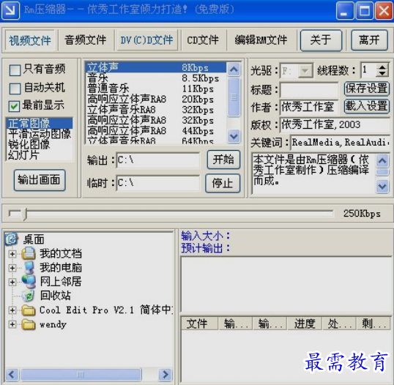394x385 pixels.
Task: Click the 输出画面 button
Action: tap(40, 180)
